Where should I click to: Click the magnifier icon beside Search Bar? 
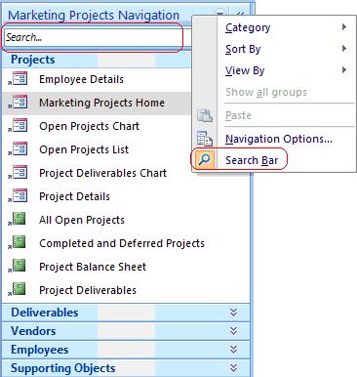point(205,160)
